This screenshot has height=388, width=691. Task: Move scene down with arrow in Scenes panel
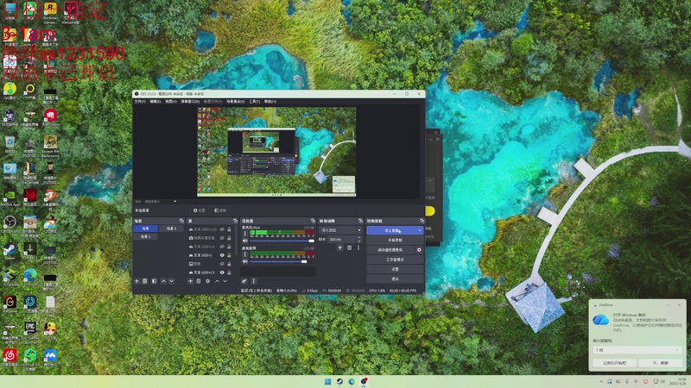pyautogui.click(x=171, y=281)
